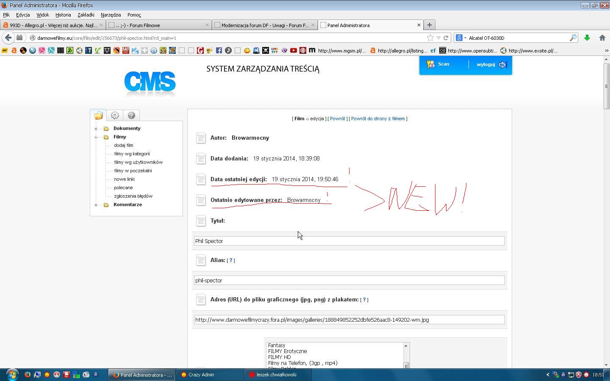Switch to Crazy Admin taskbar window
Image resolution: width=610 pixels, height=381 pixels.
(211, 375)
